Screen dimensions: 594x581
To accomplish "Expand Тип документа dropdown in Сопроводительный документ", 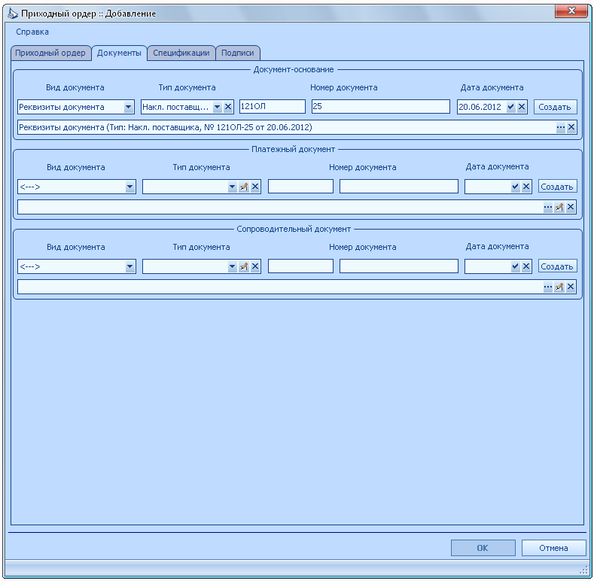I will click(x=232, y=266).
